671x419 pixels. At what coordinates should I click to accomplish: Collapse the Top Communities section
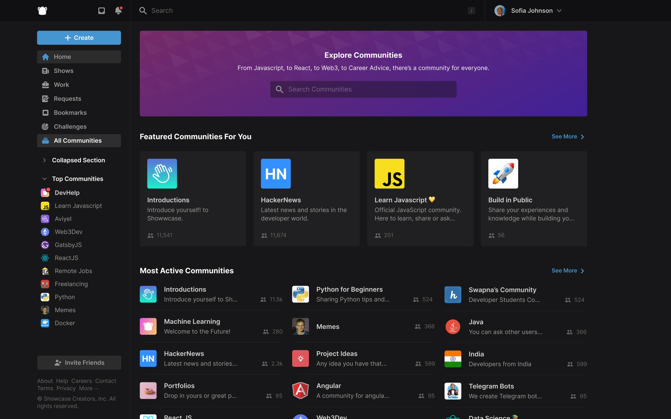(x=44, y=179)
